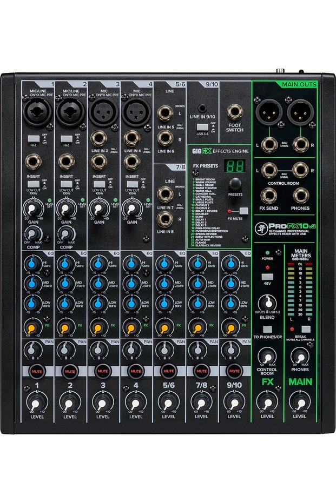Switch the USB 3-4 selector on channel 9/10

(x=202, y=127)
